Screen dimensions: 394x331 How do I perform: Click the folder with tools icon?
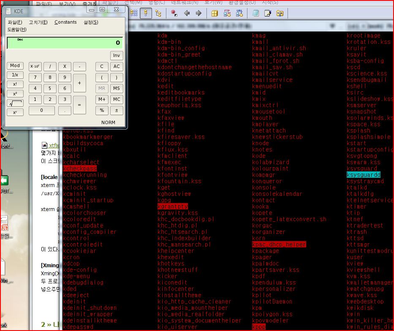click(x=280, y=13)
